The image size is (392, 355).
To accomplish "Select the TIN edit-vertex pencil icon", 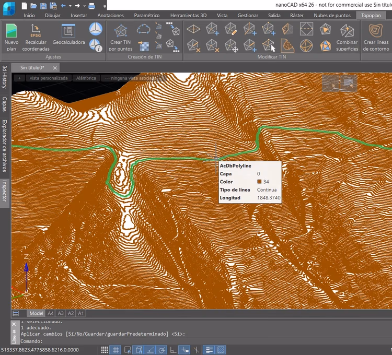I will 230,29.
